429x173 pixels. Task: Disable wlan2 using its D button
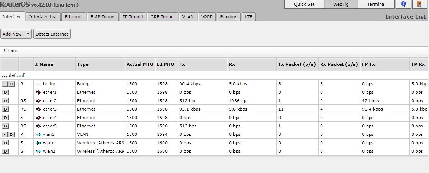point(5,152)
